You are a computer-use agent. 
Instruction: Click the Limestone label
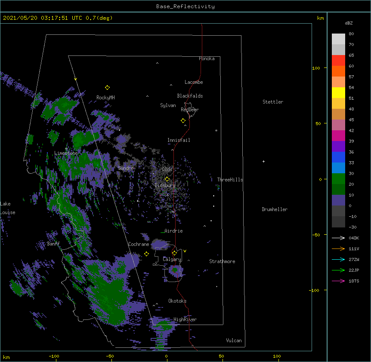[66, 153]
